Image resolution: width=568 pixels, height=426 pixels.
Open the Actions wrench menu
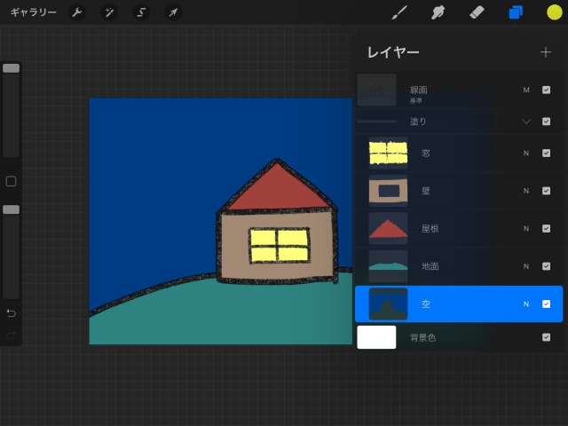point(77,12)
